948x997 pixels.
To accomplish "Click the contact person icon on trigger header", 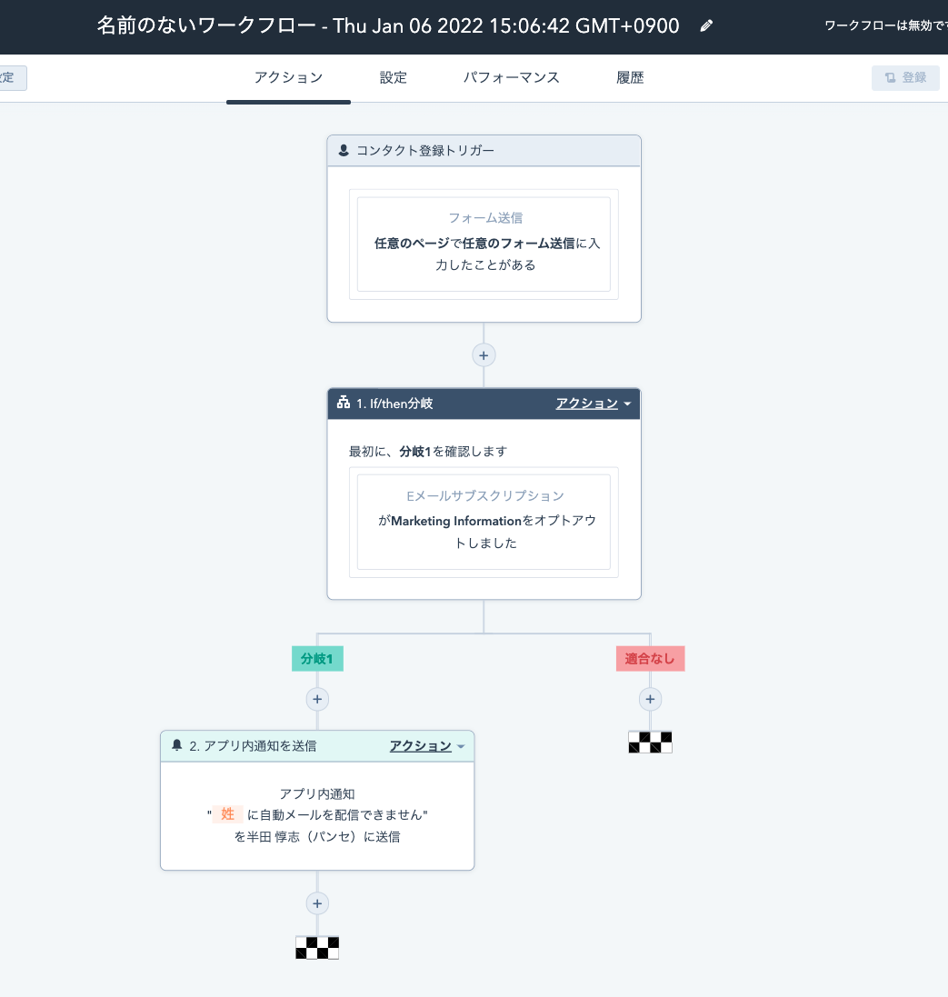I will tap(344, 151).
